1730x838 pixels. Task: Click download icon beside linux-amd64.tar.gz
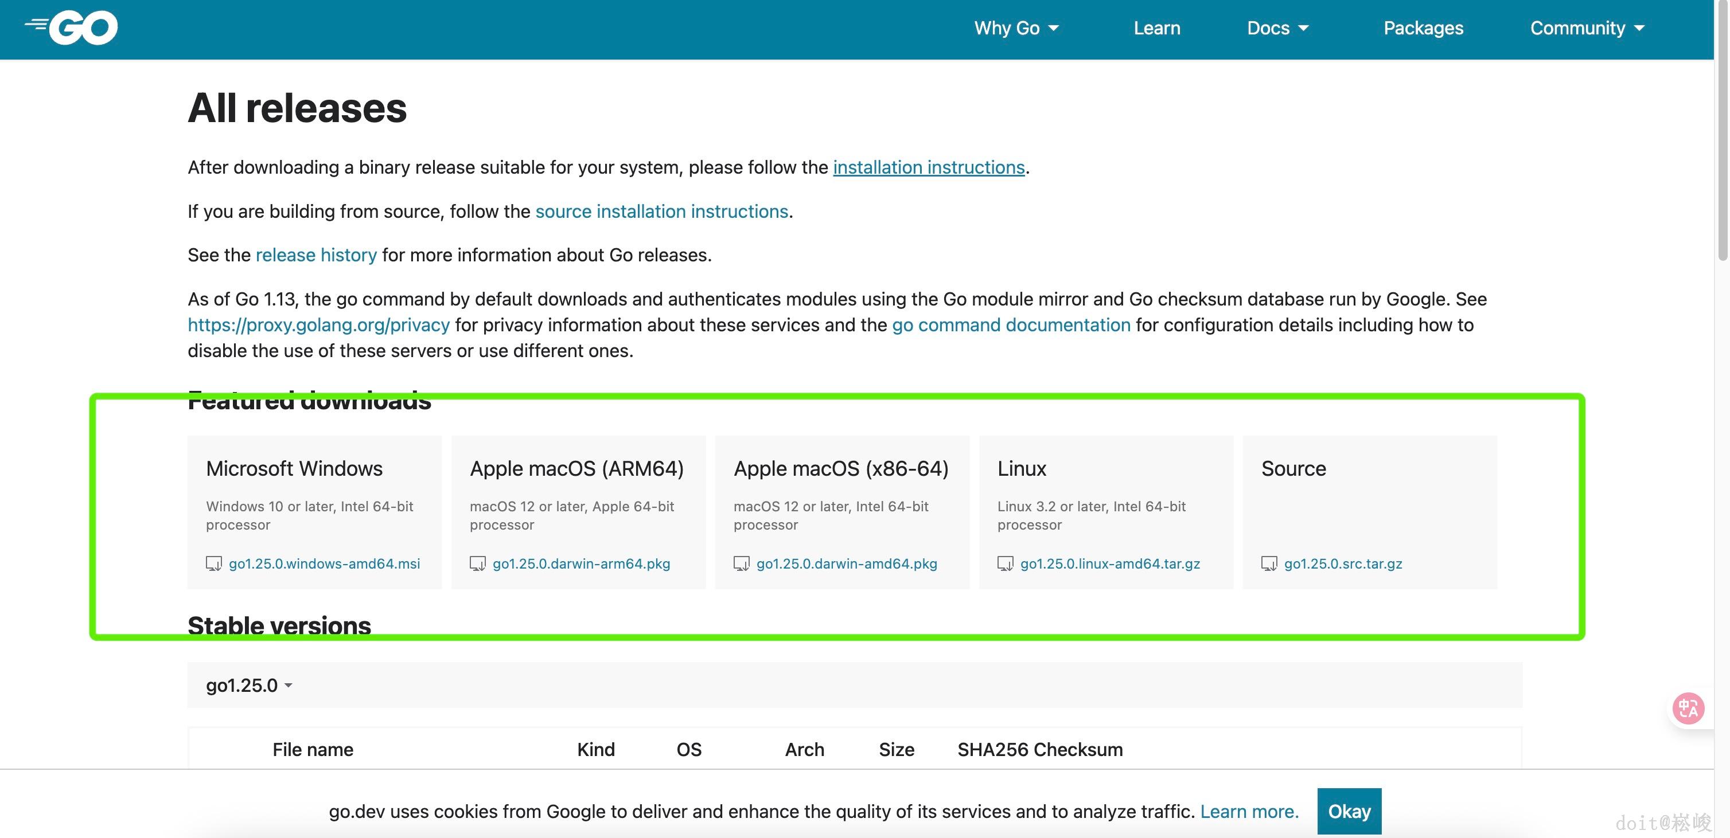click(1006, 563)
